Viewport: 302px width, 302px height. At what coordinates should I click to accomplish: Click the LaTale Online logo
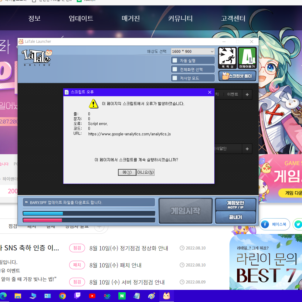point(37,58)
